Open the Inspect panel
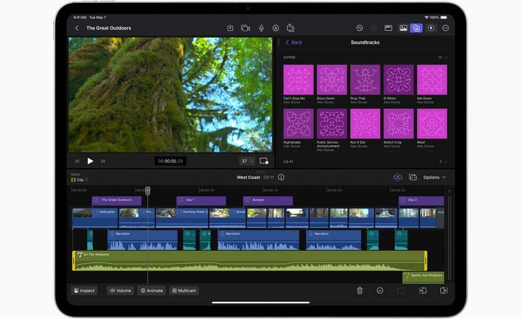 (85, 291)
